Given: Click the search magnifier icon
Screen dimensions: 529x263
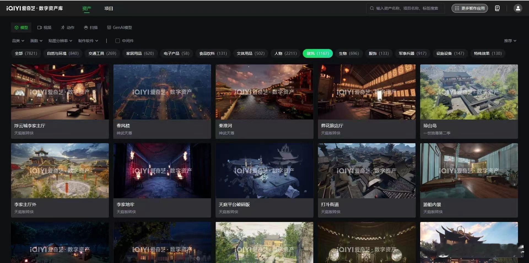Looking at the screenshot, I should point(372,8).
